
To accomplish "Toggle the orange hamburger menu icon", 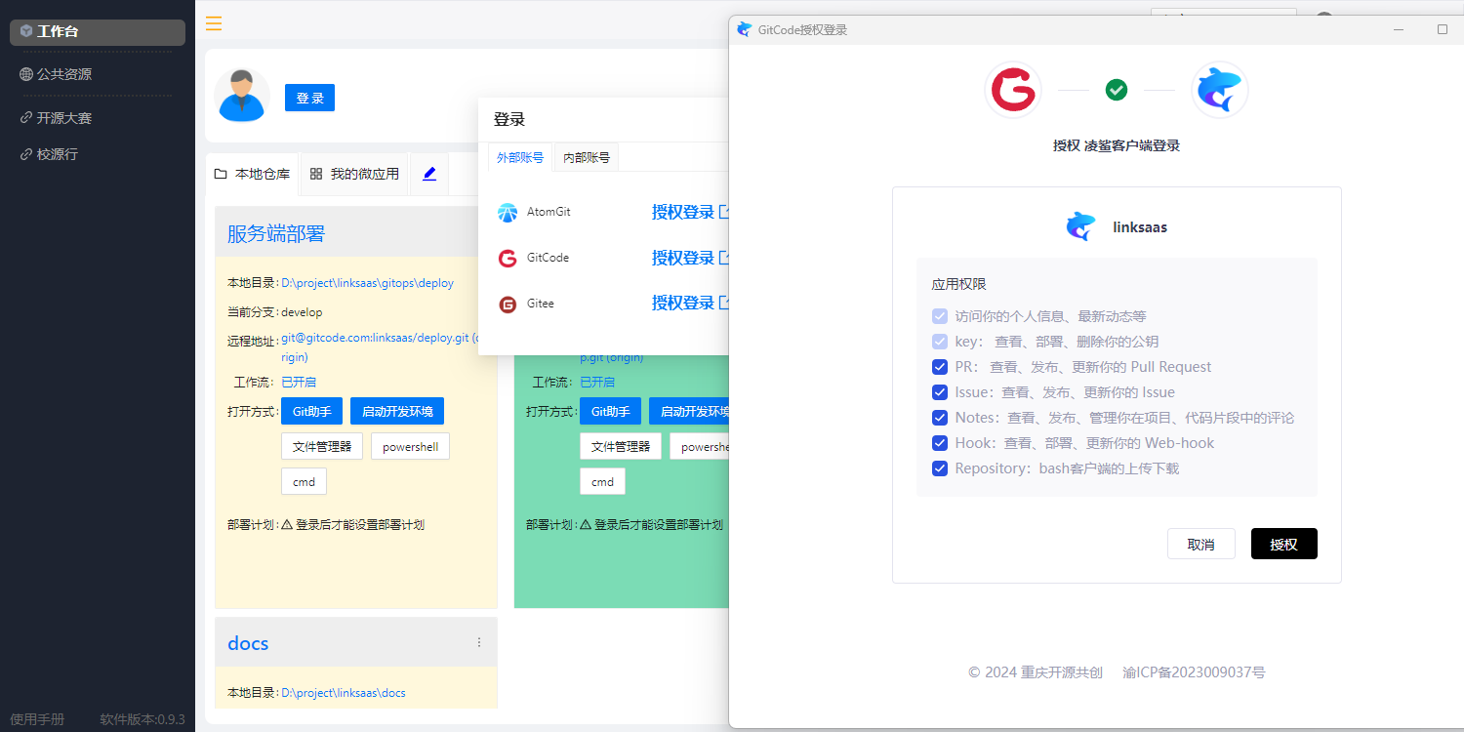I will tap(214, 23).
